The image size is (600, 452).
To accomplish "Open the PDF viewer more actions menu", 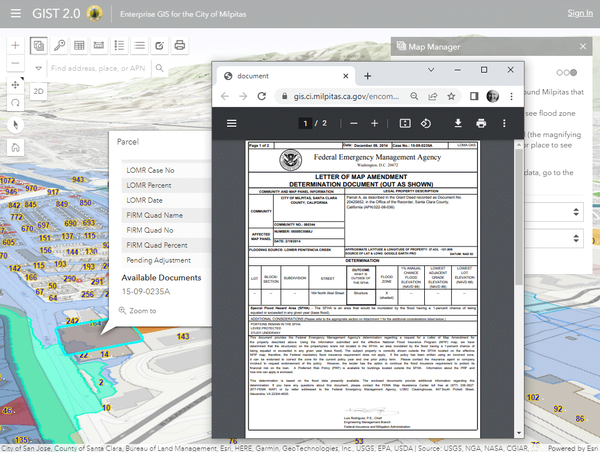I will 504,124.
